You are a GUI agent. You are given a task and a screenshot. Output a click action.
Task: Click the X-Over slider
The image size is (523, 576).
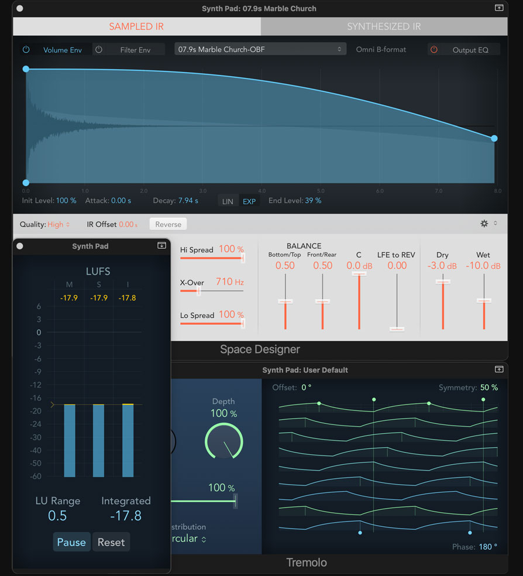pyautogui.click(x=212, y=291)
